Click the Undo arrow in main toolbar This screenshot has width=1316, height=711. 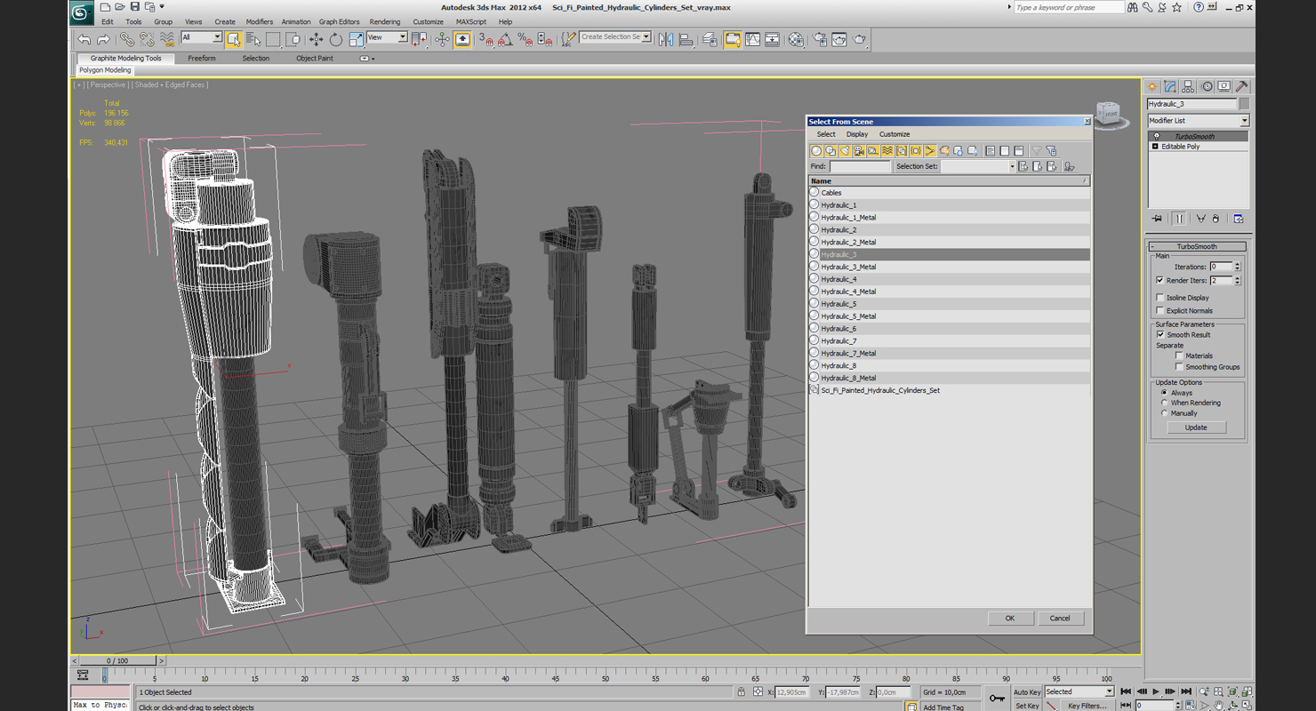[84, 39]
